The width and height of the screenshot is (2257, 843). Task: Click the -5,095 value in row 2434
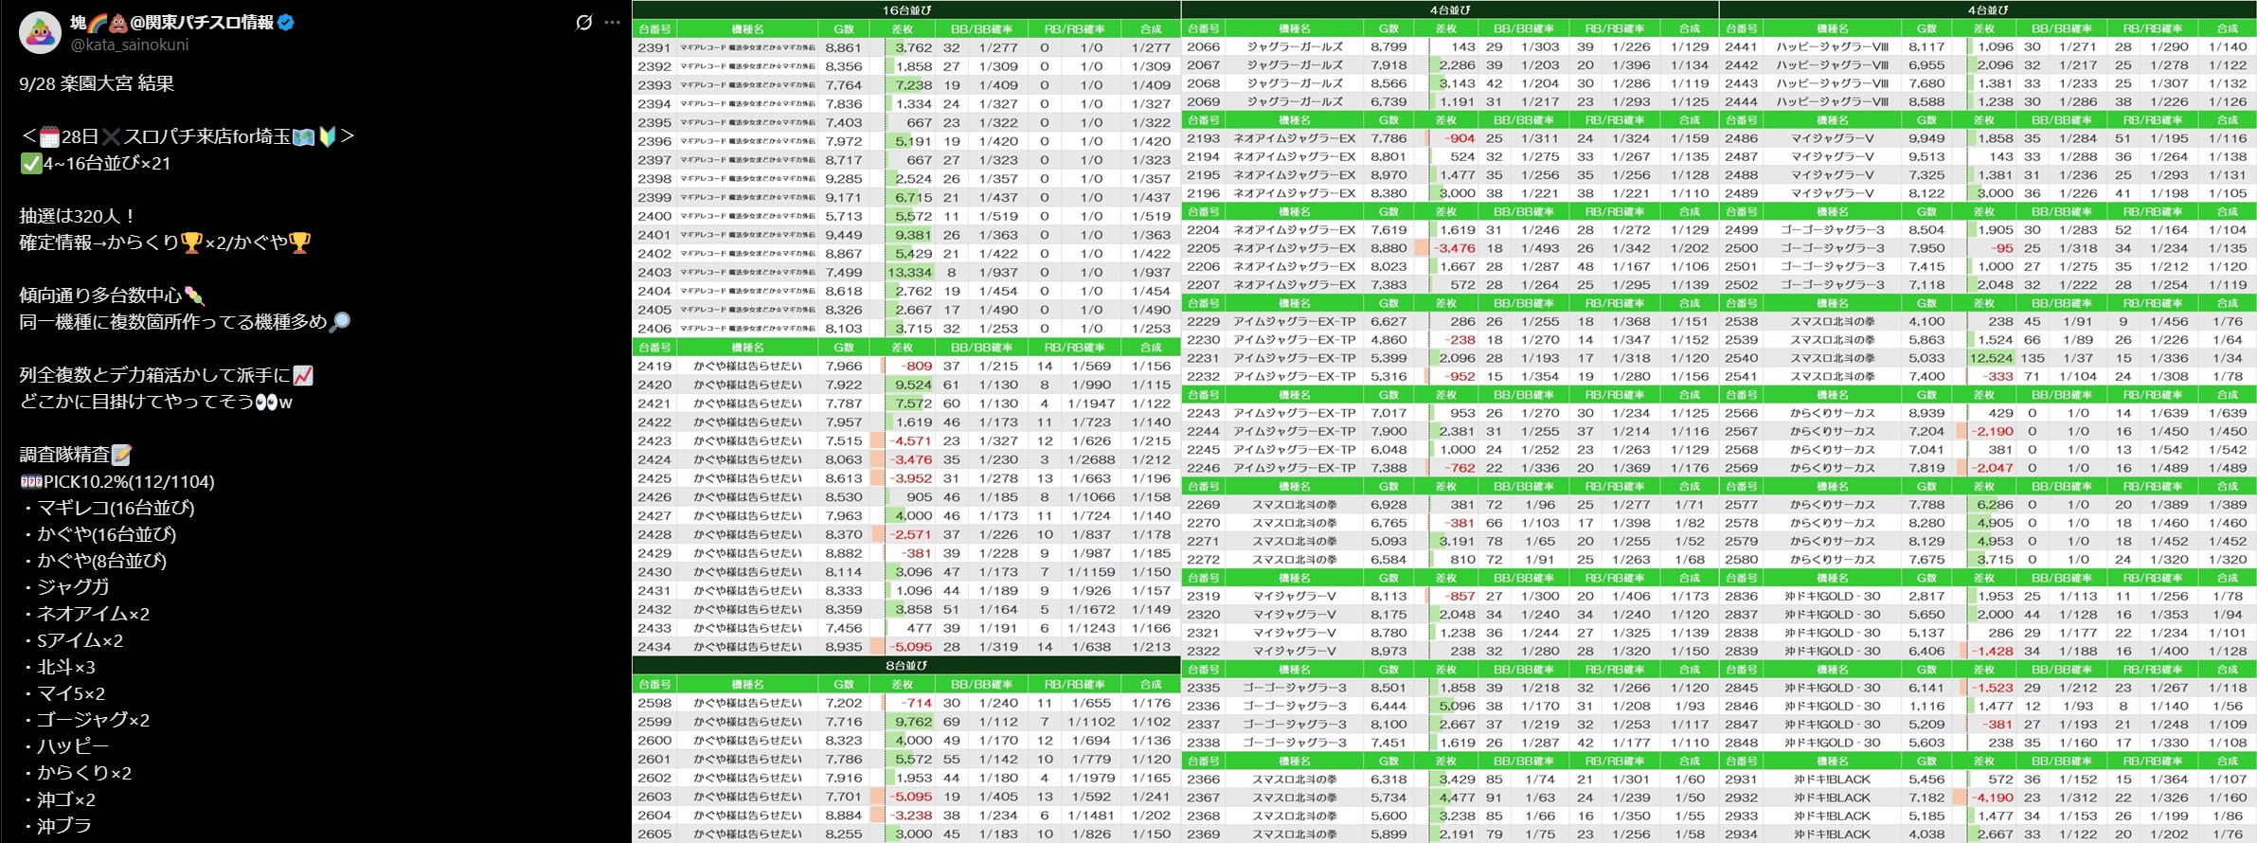coord(911,647)
